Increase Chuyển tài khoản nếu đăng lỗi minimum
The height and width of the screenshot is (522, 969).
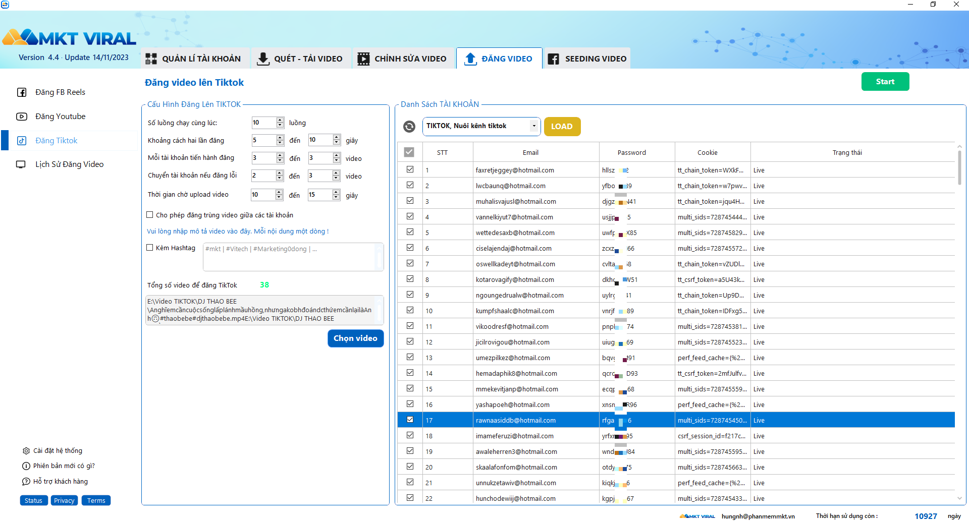(280, 173)
